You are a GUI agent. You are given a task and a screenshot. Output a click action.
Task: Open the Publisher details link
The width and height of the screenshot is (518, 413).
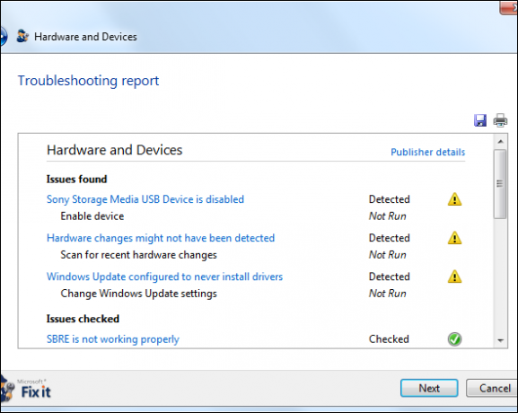pyautogui.click(x=428, y=152)
